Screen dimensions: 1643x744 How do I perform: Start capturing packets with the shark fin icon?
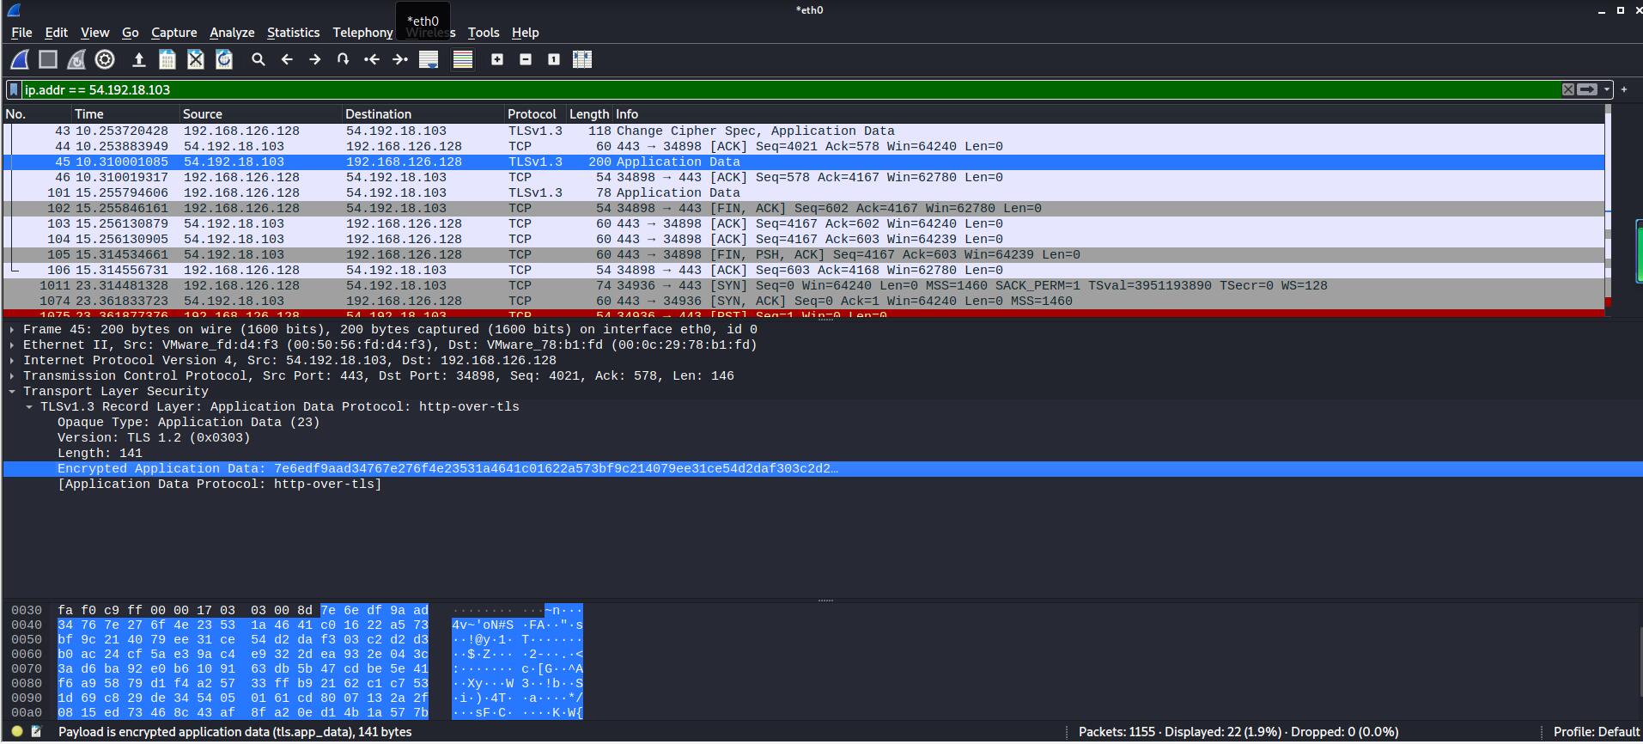coord(20,59)
